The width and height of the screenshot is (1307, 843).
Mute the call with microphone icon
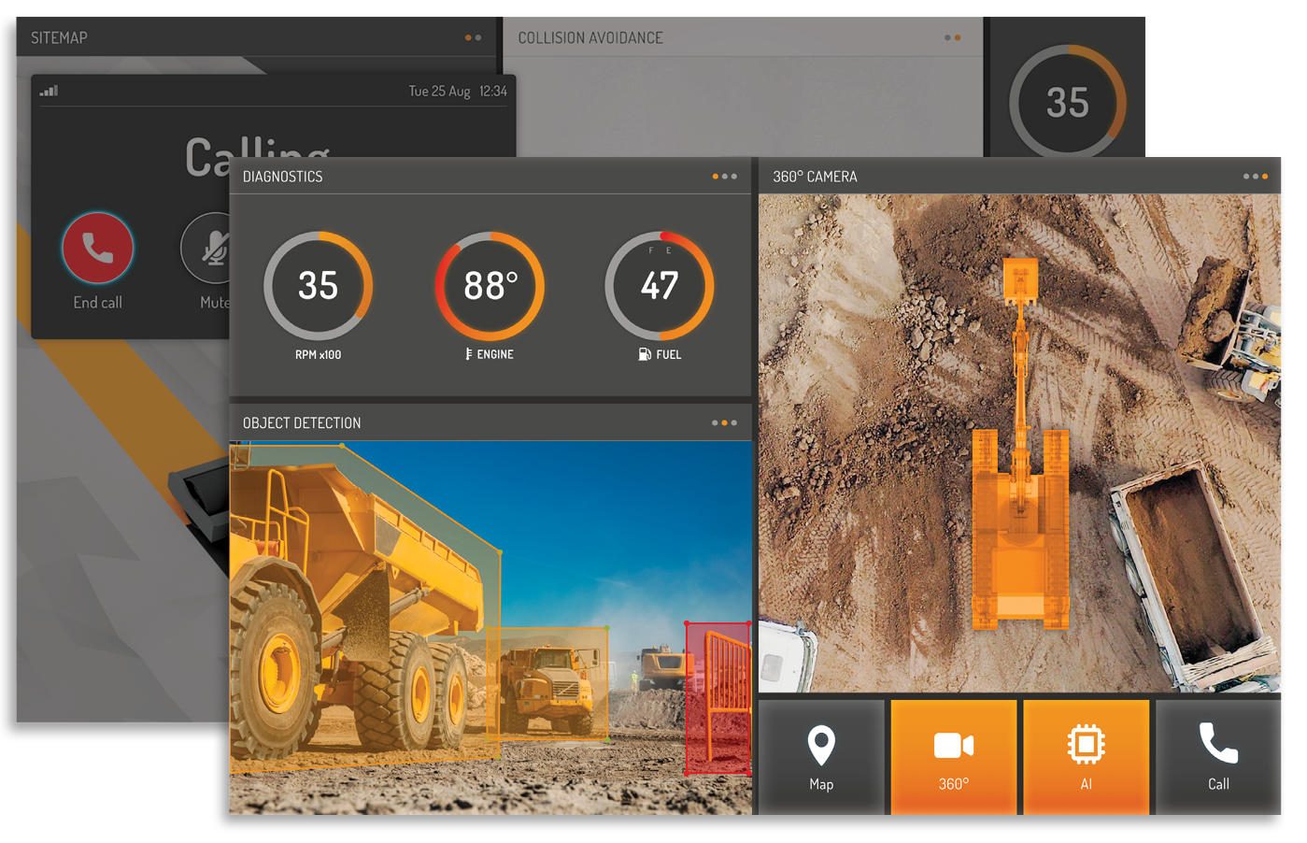point(209,250)
